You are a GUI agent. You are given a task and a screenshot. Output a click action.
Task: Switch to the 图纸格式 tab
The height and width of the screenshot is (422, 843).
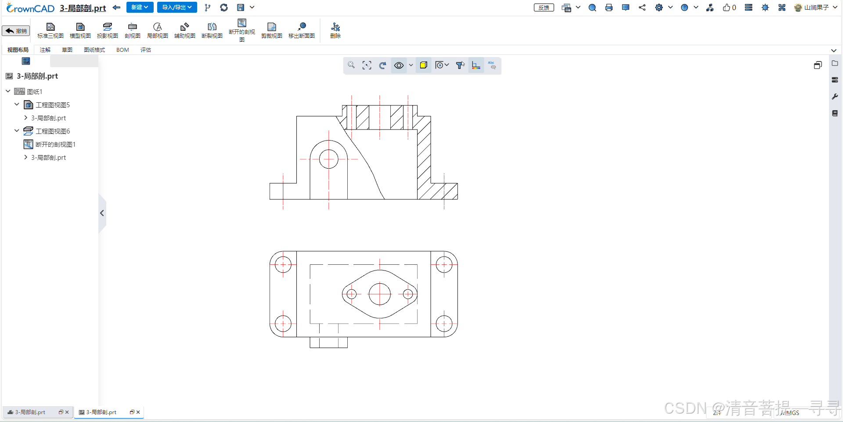coord(94,50)
